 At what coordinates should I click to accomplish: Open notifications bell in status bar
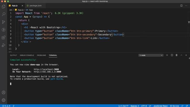coord(187,106)
